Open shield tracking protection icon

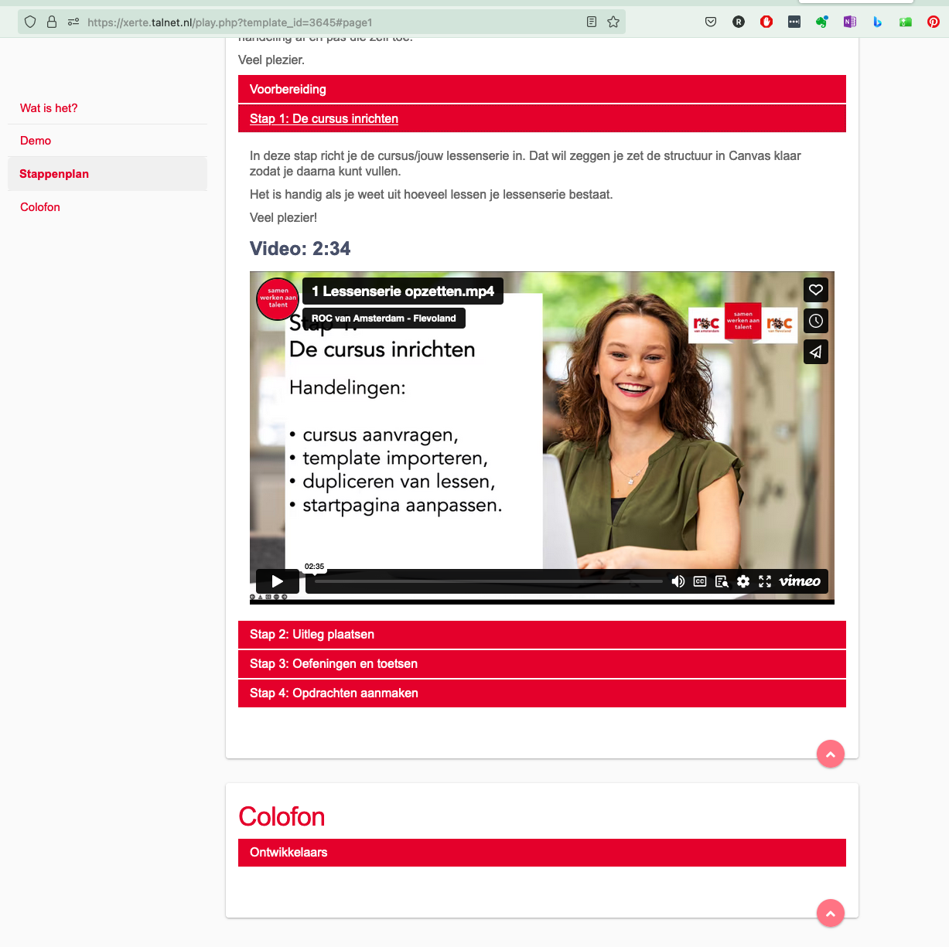tap(30, 22)
